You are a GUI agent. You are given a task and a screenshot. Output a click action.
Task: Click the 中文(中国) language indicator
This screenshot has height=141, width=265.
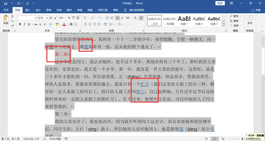[x=55, y=139]
